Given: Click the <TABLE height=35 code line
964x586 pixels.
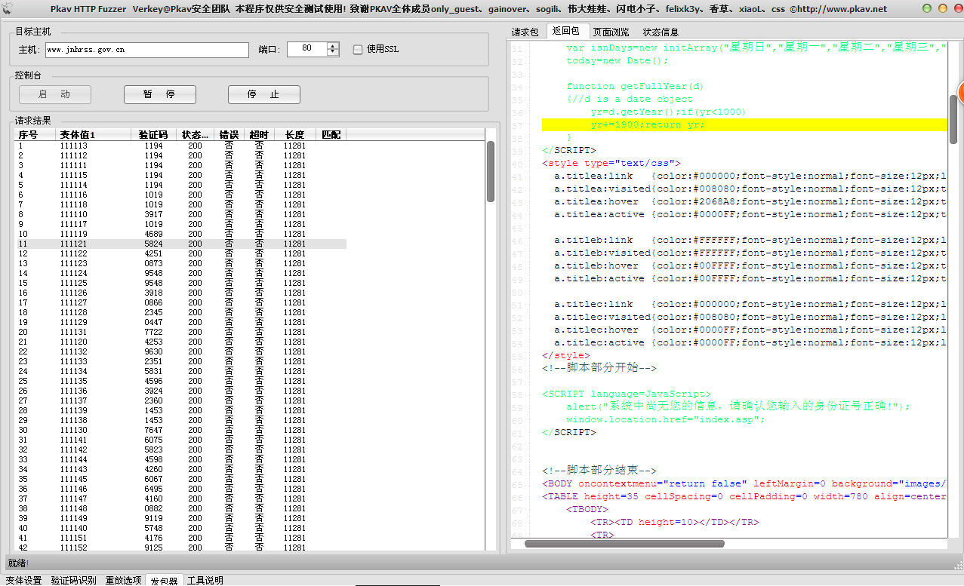Looking at the screenshot, I should pos(744,496).
